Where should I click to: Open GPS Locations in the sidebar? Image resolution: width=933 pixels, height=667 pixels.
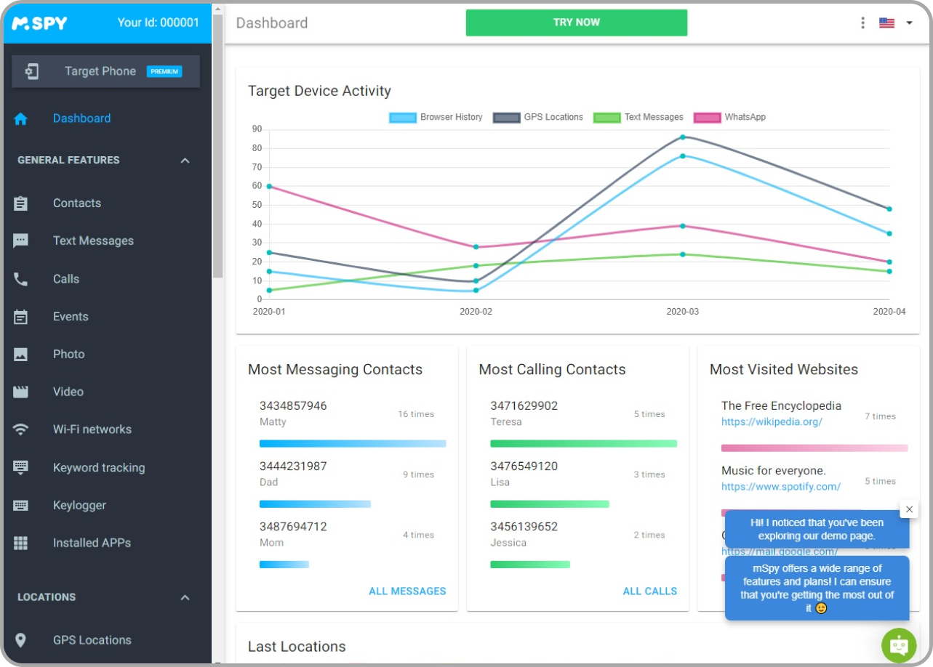(92, 640)
